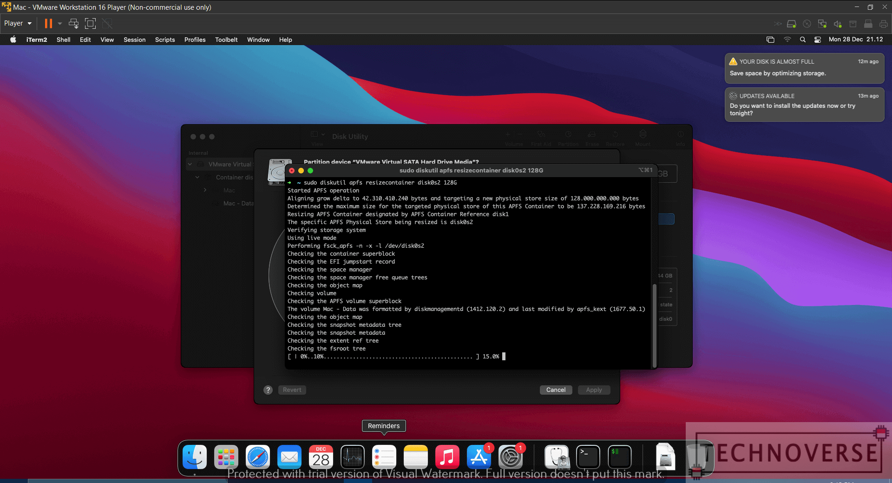Open power options arrow next to pause
Viewport: 892px width, 483px height.
click(59, 23)
